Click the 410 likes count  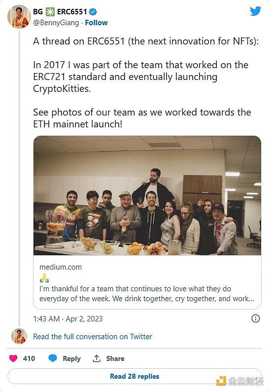[x=29, y=358]
